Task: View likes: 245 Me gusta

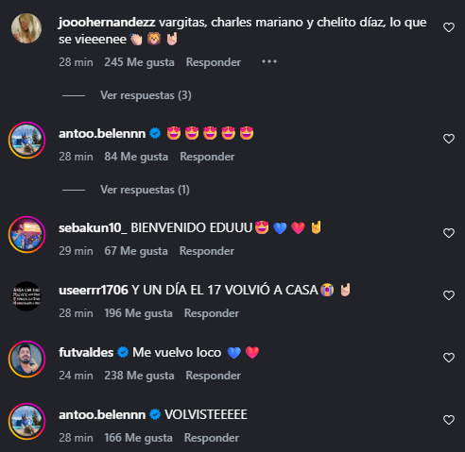Action: [139, 62]
